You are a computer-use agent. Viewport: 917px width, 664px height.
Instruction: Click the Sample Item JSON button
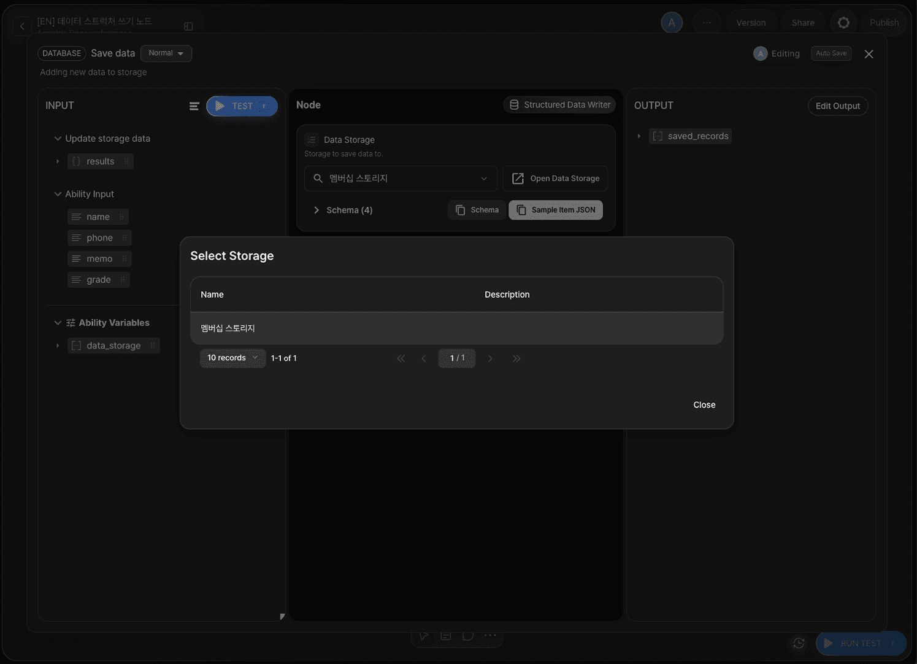[556, 210]
